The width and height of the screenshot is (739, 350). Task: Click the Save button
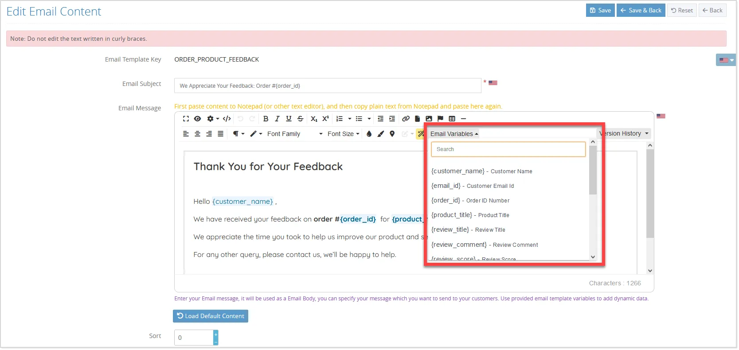[x=600, y=10]
